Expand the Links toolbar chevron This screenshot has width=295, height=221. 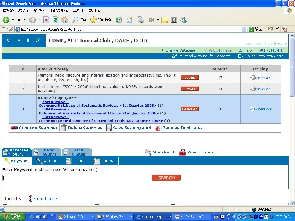(x=277, y=28)
